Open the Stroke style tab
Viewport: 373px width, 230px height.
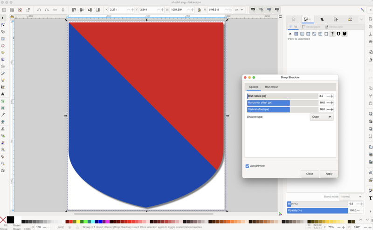click(334, 27)
